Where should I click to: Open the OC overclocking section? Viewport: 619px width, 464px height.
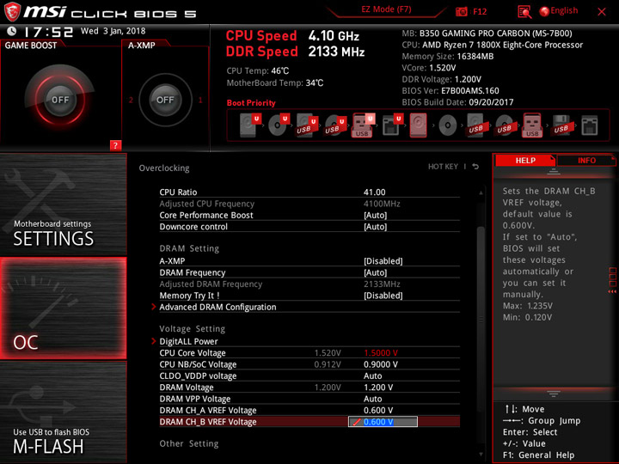(63, 308)
